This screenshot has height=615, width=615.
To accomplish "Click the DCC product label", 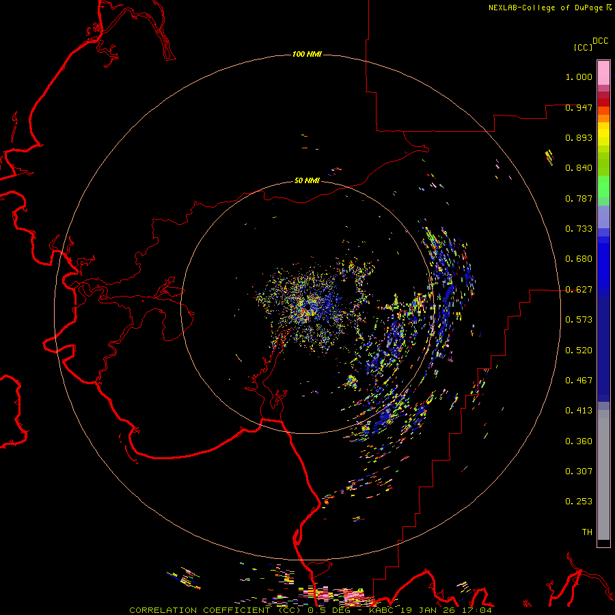I will tap(600, 41).
